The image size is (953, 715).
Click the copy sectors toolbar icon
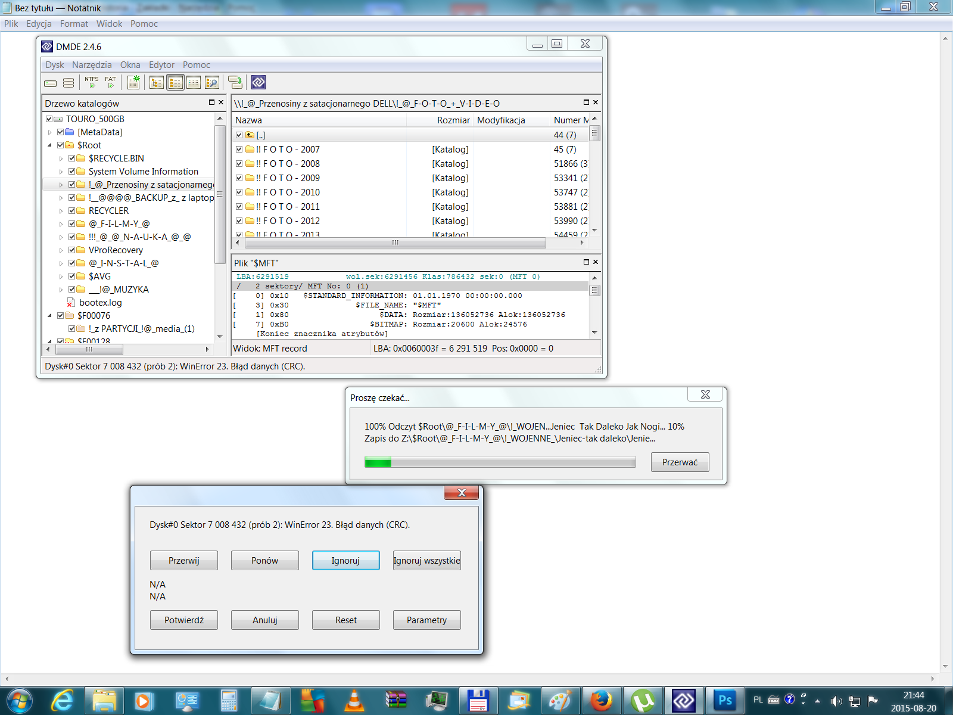pyautogui.click(x=235, y=82)
